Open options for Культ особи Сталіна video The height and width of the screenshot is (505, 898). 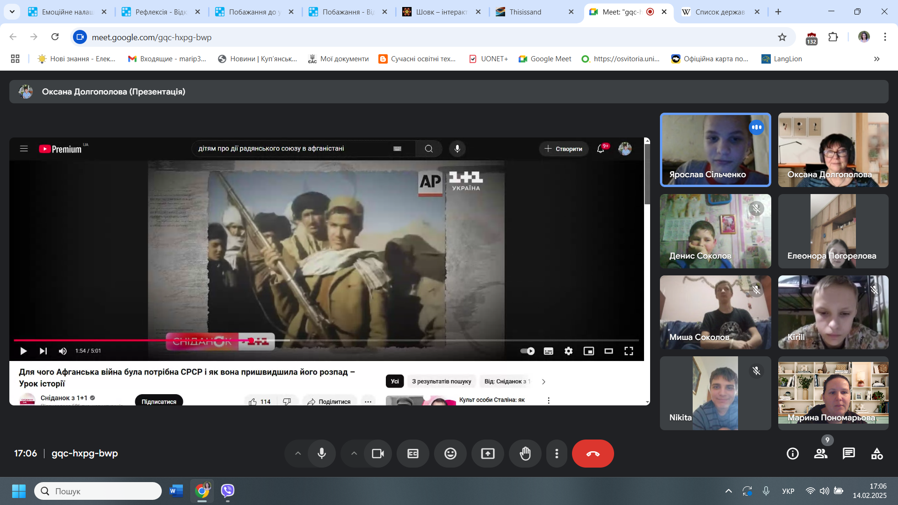click(x=549, y=400)
